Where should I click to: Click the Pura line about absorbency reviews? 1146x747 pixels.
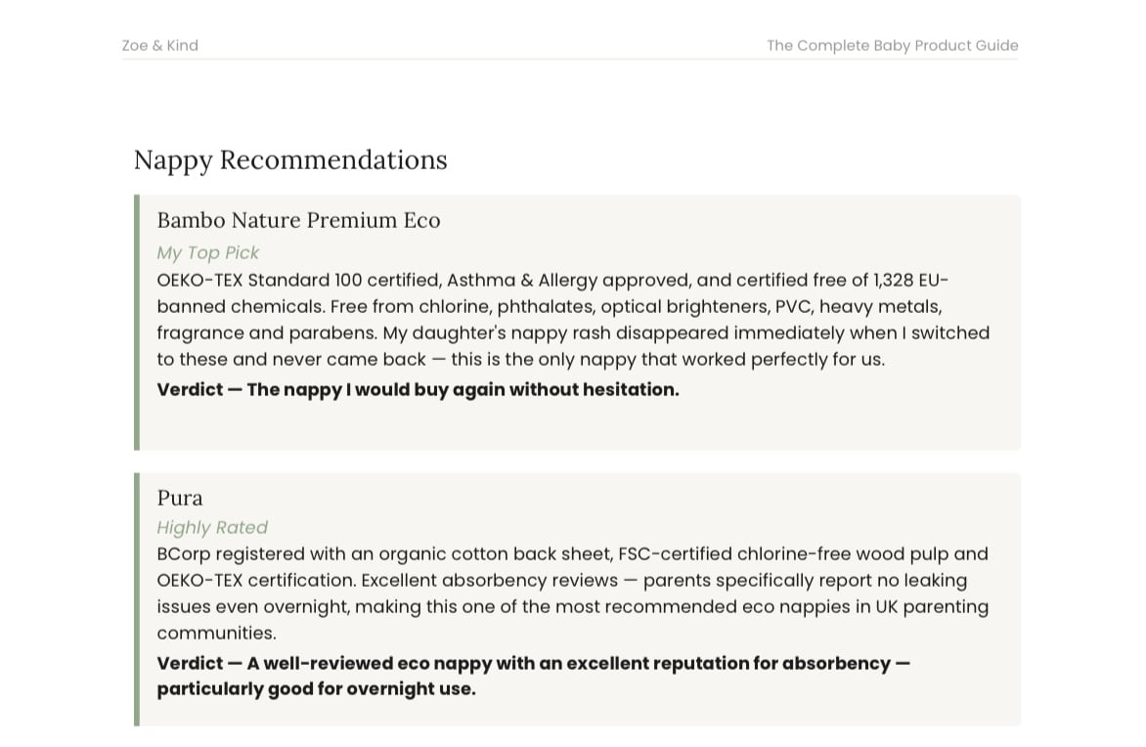pos(561,581)
